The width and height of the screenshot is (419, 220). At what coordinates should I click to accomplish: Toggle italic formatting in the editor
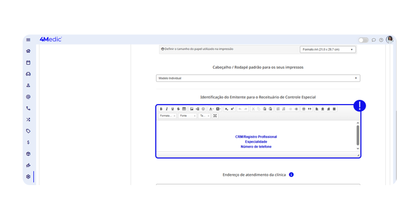coord(167,109)
